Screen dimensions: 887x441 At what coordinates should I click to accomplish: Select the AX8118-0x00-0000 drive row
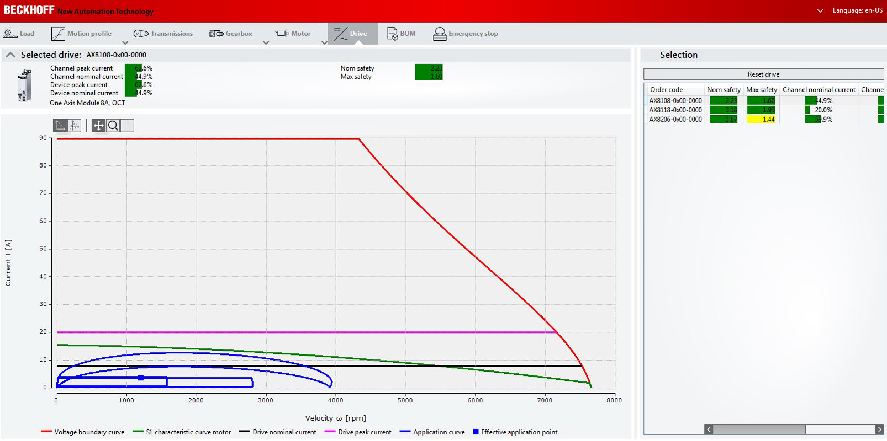(765, 110)
